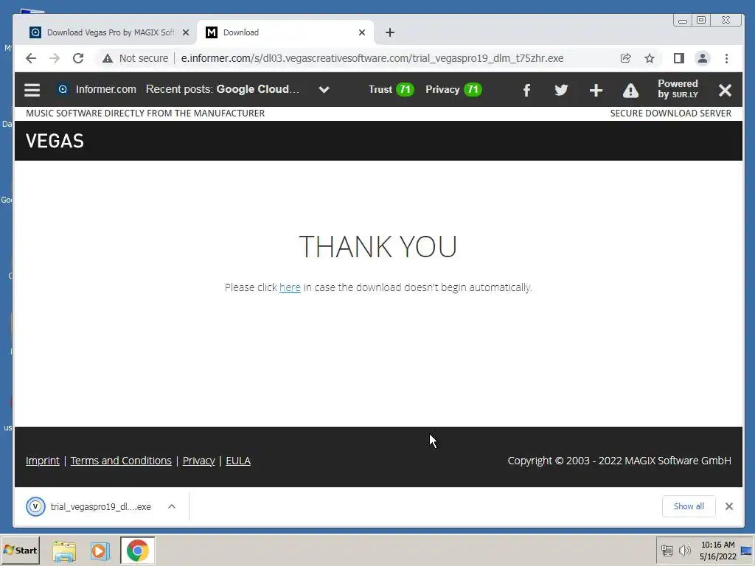
Task: Go back to the previous page
Action: tap(31, 58)
